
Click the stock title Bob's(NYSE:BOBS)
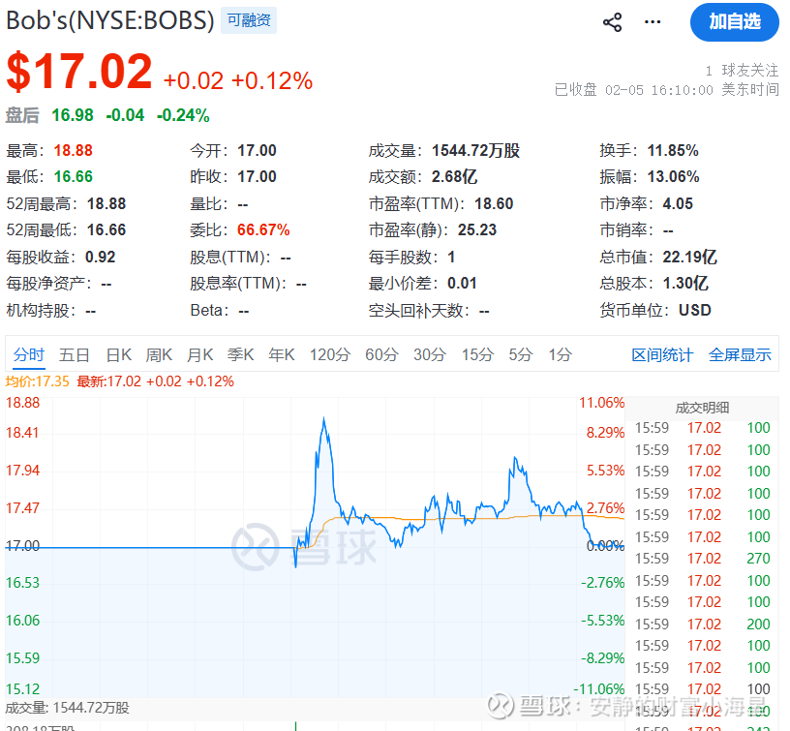click(x=110, y=20)
